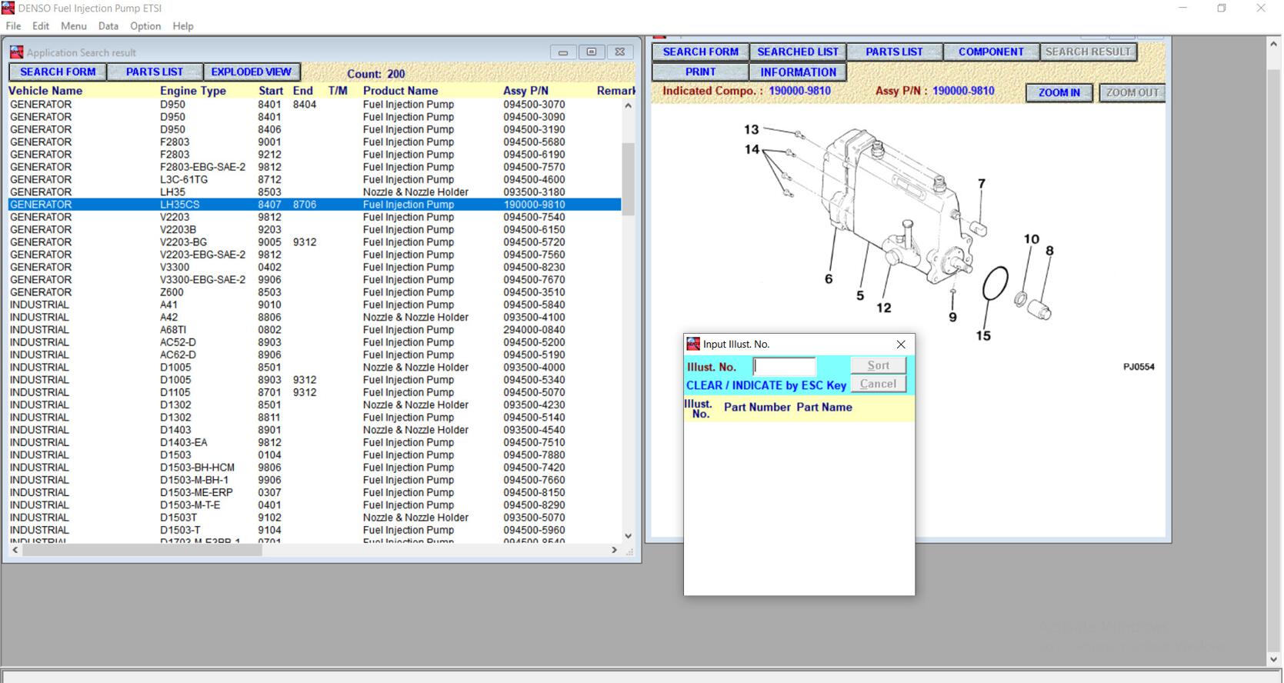The image size is (1284, 683).
Task: Open the Option menu
Action: pyautogui.click(x=145, y=25)
